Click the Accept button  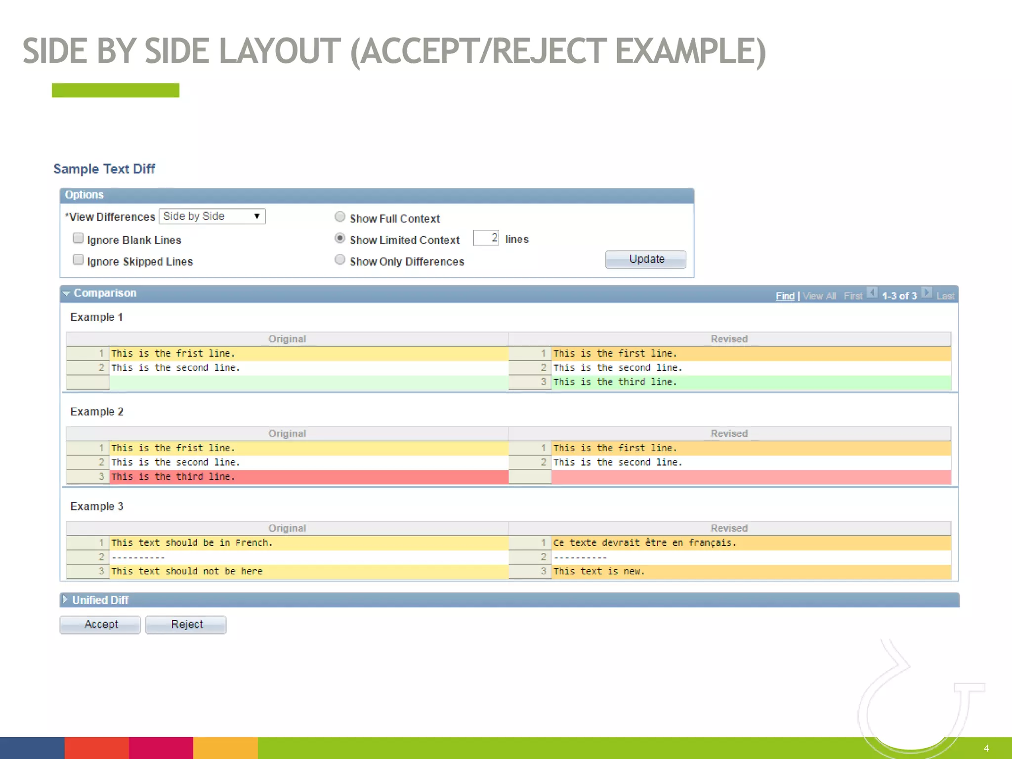pyautogui.click(x=100, y=625)
